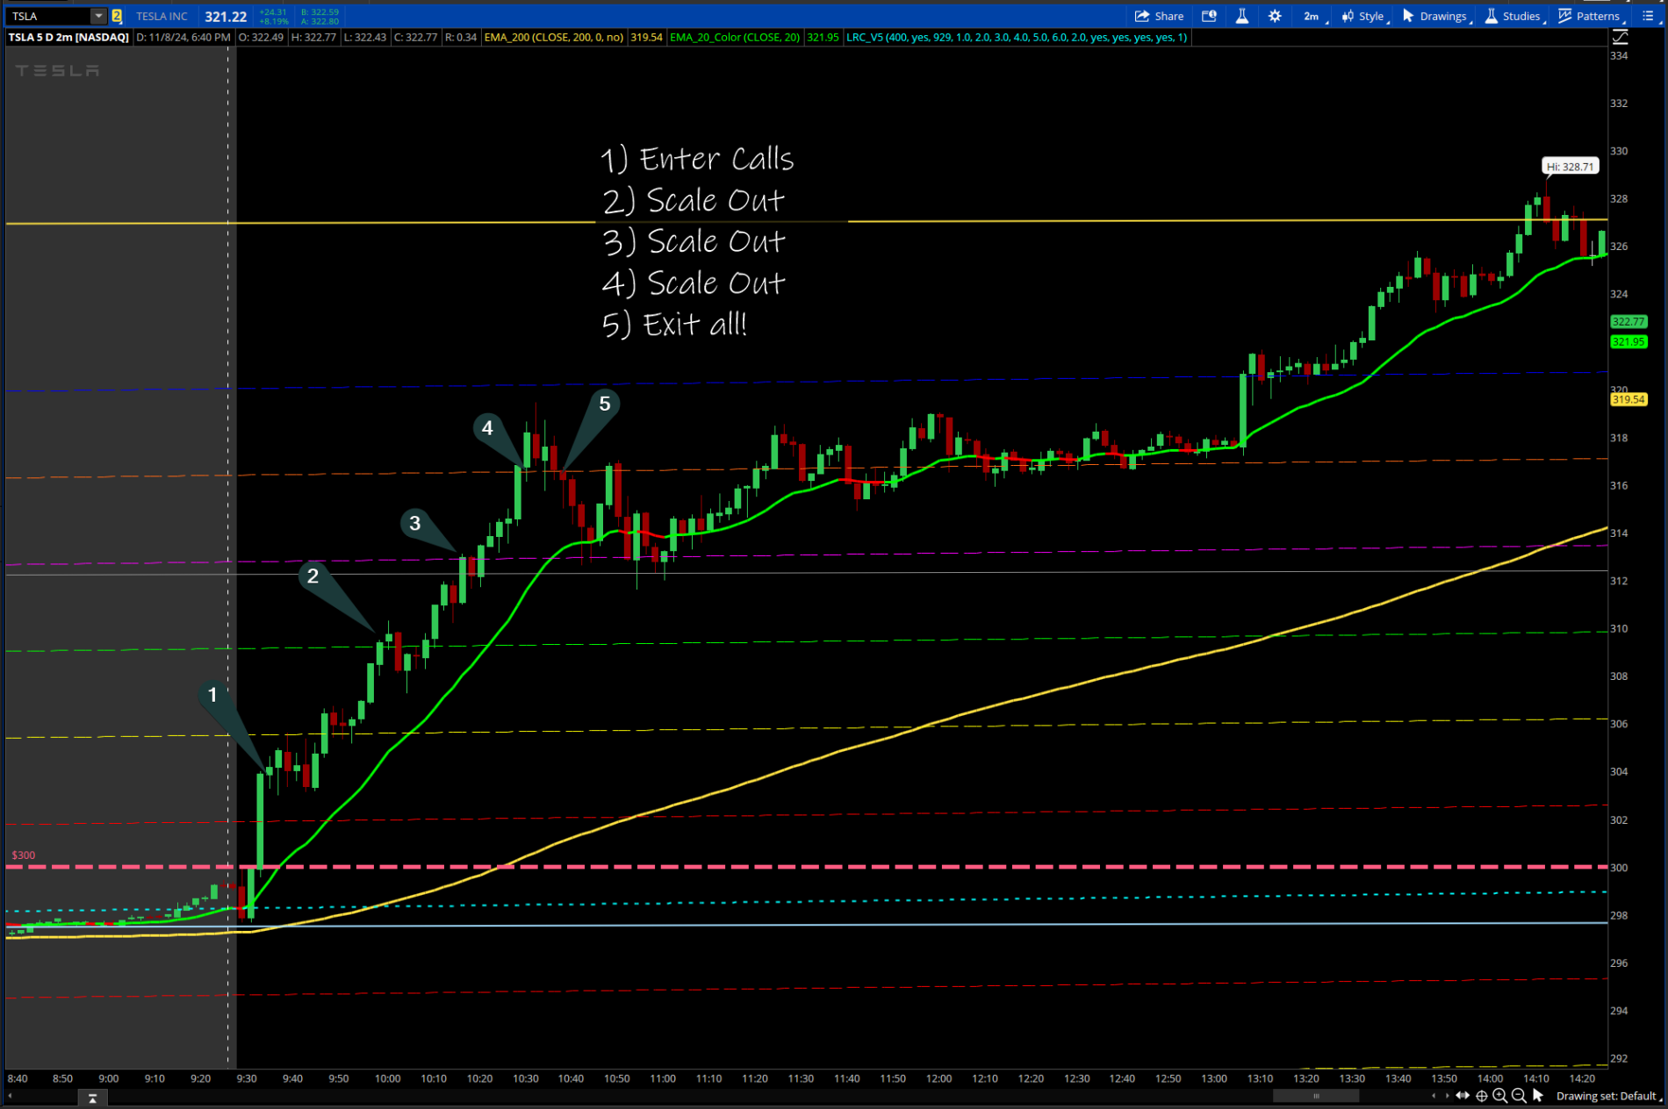Click the list-view menu icon at top right

pyautogui.click(x=1648, y=16)
